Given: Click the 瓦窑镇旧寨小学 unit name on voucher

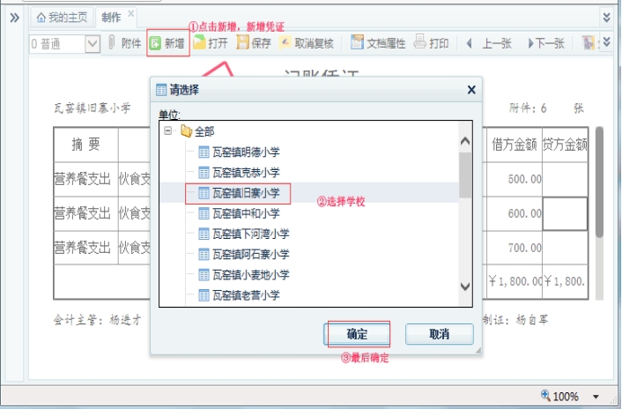Looking at the screenshot, I should (92, 108).
